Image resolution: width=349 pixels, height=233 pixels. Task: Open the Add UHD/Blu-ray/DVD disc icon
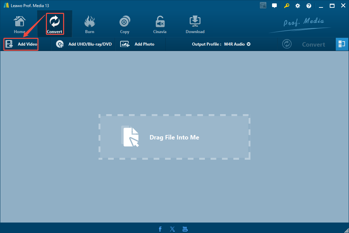click(x=60, y=44)
